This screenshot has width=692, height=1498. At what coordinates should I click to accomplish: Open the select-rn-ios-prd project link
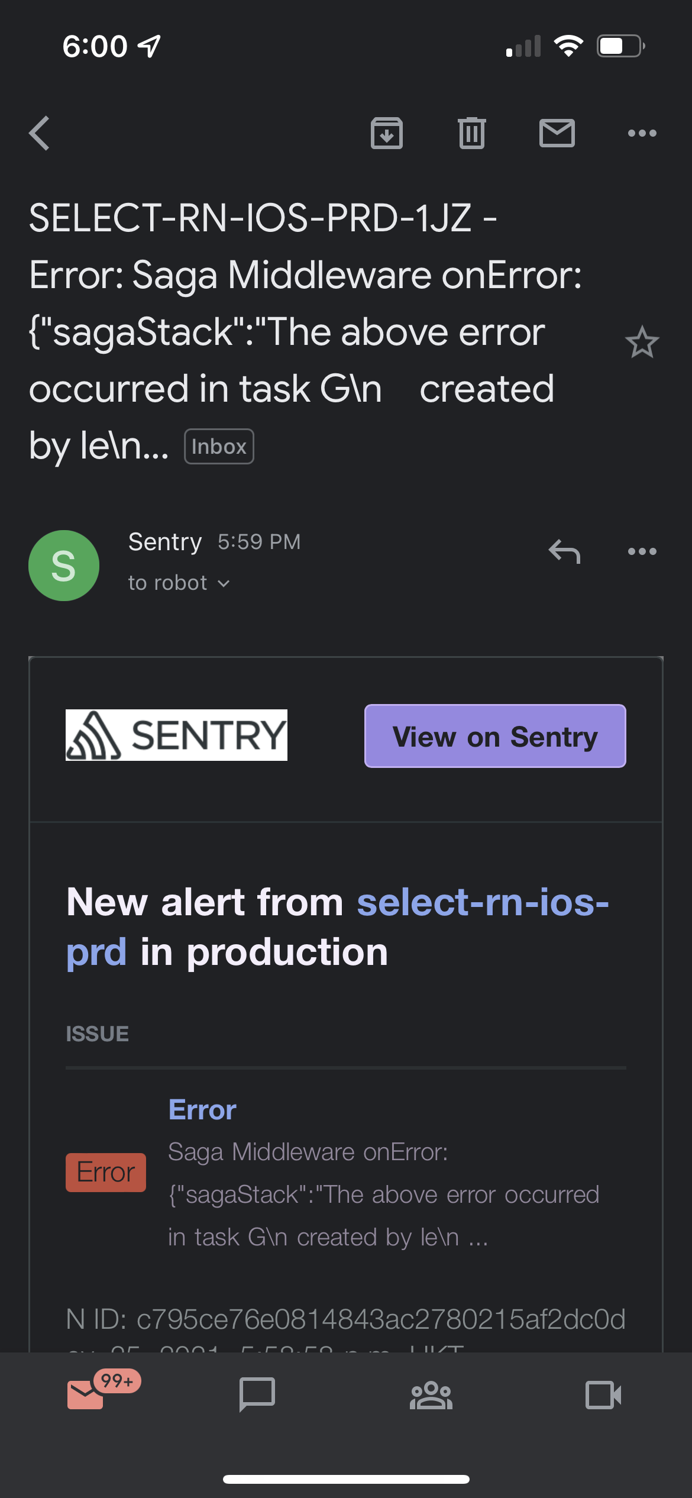pyautogui.click(x=482, y=903)
